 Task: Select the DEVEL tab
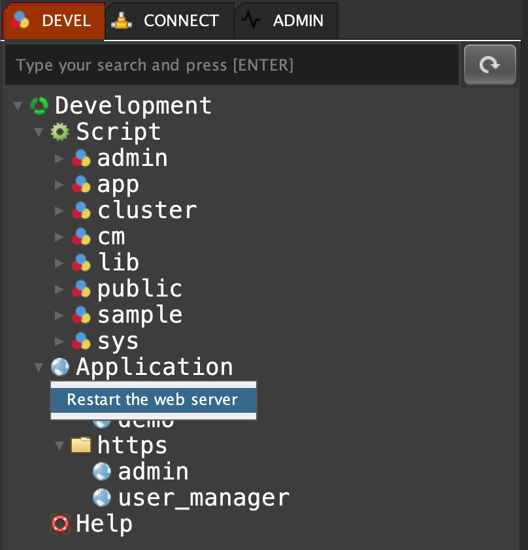click(x=54, y=21)
